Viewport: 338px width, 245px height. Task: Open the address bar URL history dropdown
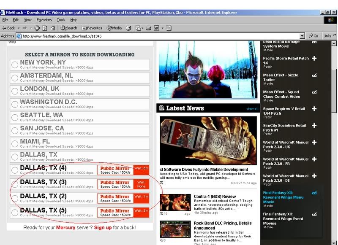point(302,36)
